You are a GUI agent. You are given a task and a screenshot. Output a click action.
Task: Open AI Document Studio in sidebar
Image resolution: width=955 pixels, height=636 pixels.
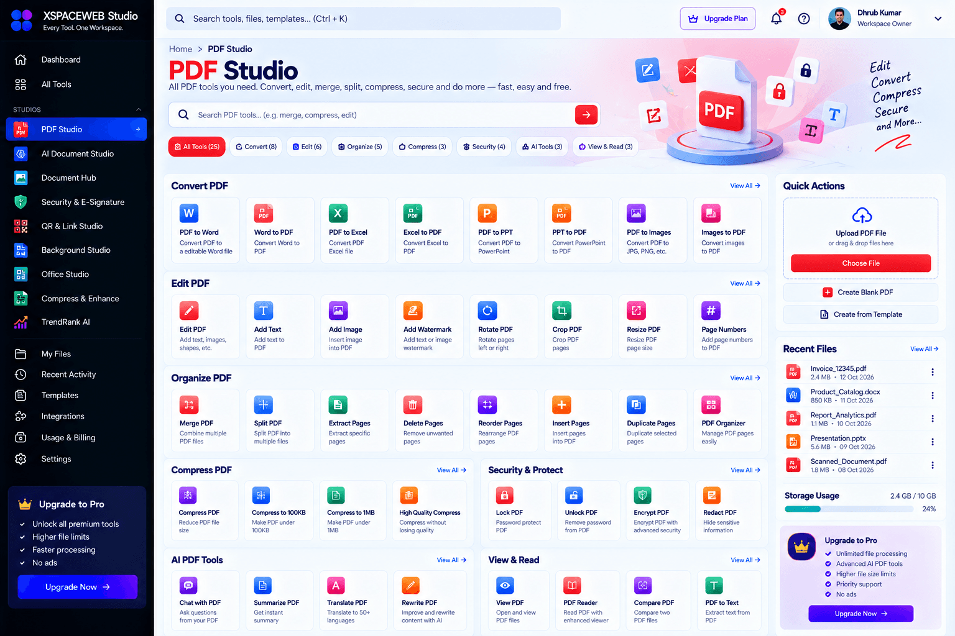pos(76,153)
